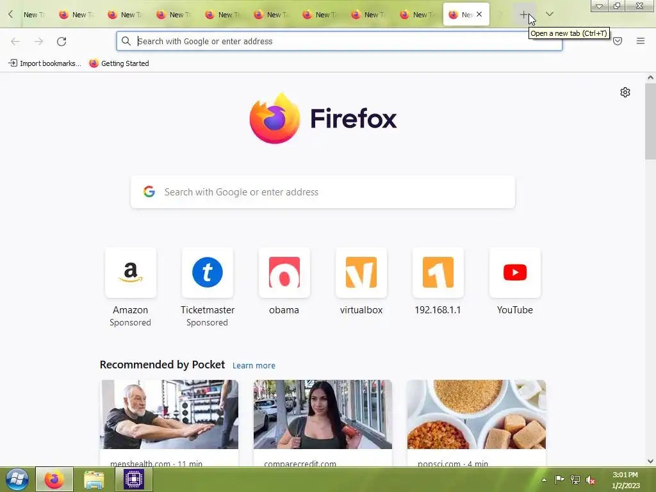The width and height of the screenshot is (656, 492).
Task: Click the scrollbar down arrow
Action: pos(650,461)
